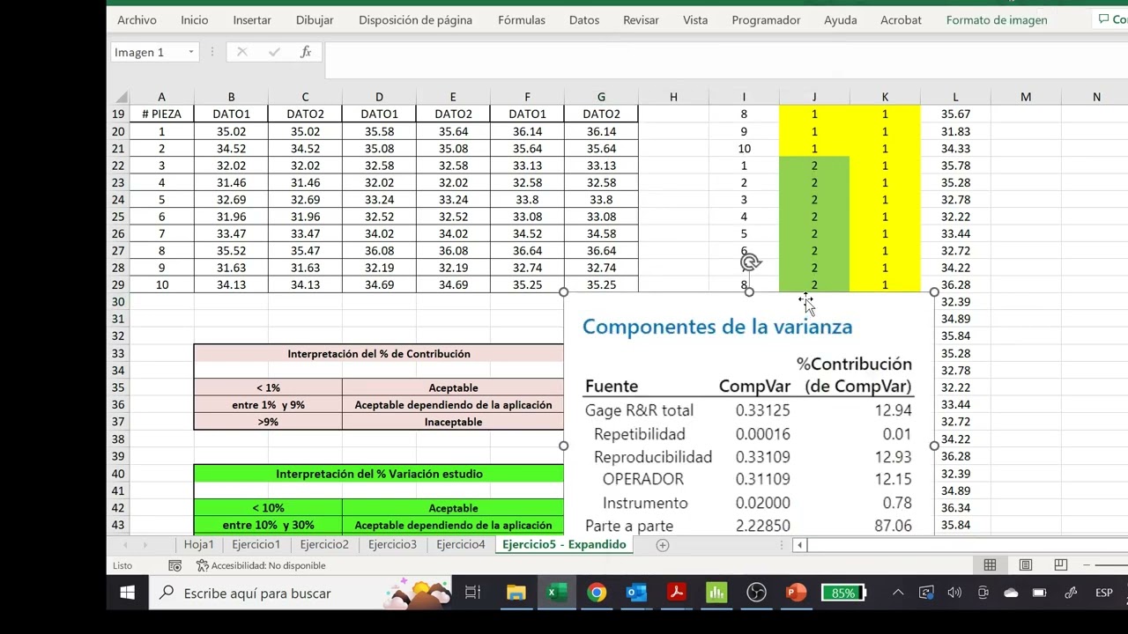1128x634 pixels.
Task: Open Adobe Acrobat from the taskbar
Action: [x=677, y=593]
